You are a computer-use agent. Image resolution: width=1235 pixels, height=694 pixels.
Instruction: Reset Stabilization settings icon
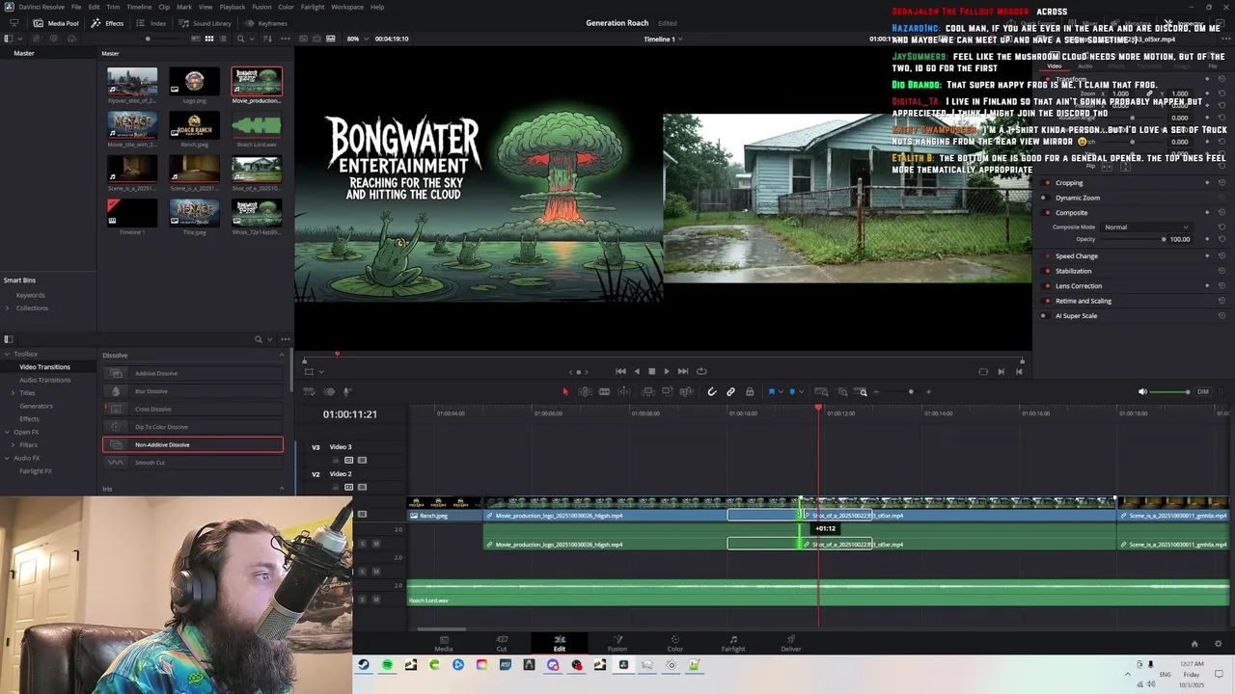[x=1221, y=271]
